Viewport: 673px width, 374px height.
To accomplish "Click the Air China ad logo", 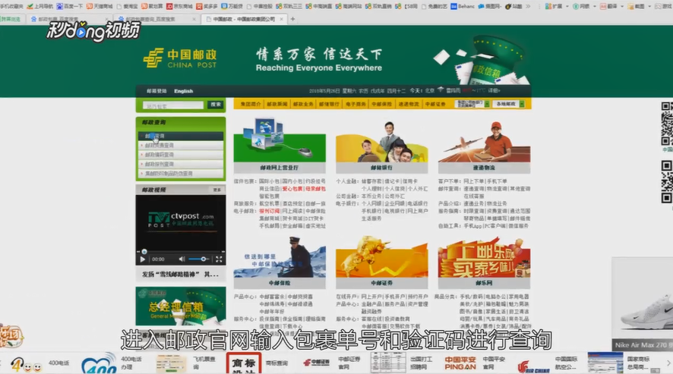I will click(x=533, y=366).
